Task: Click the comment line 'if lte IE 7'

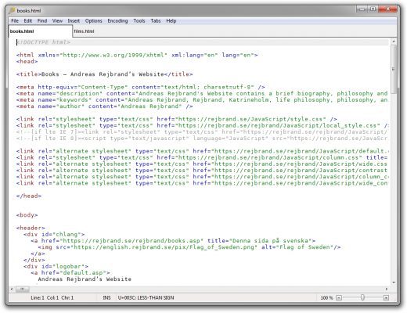Action: [x=202, y=132]
